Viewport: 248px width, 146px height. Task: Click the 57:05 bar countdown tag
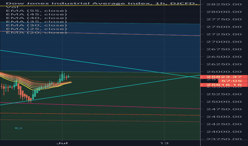coord(233,81)
